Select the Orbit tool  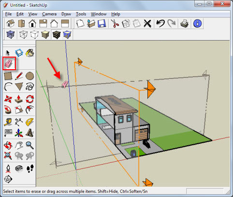pos(8,145)
